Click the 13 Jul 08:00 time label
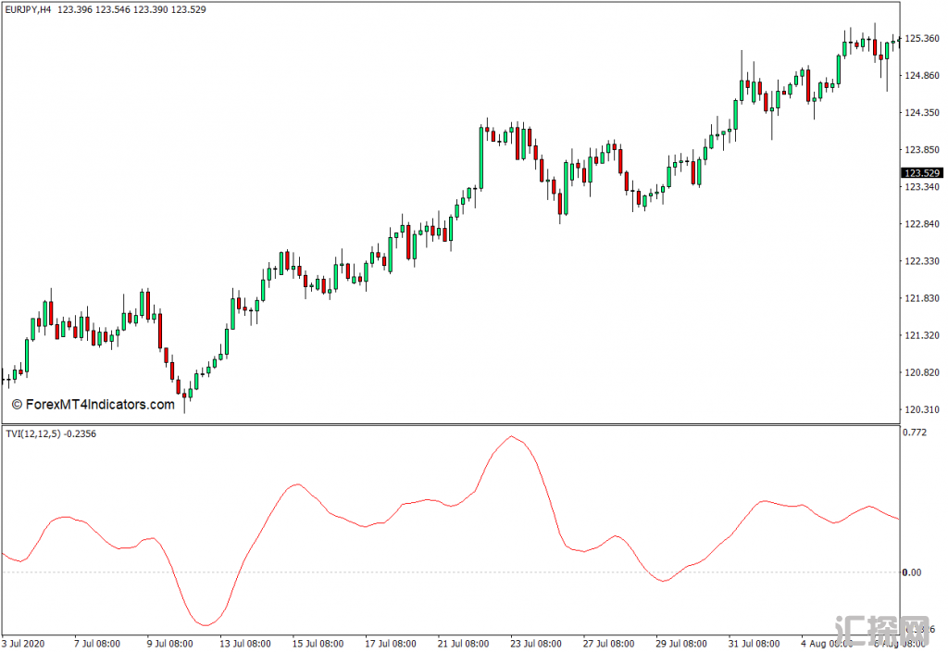Image resolution: width=948 pixels, height=653 pixels. point(245,643)
